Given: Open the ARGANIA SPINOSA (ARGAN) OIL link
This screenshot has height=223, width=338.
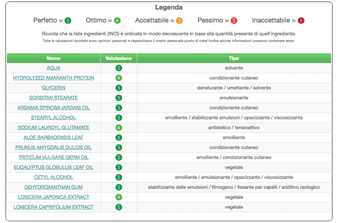Looking at the screenshot, I should [54, 108].
